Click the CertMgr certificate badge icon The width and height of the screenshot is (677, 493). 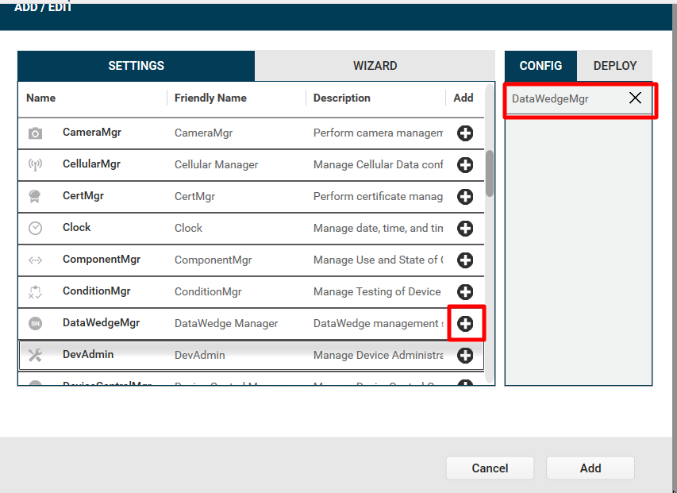35,196
